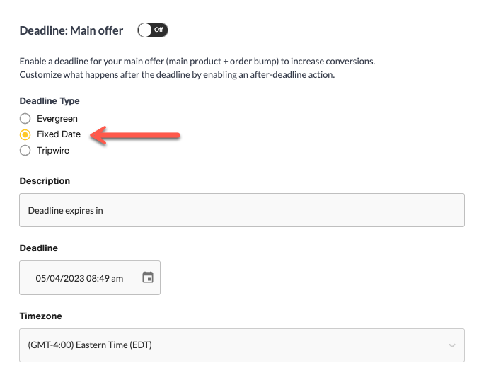Select the Fixed Date radio button

(x=25, y=134)
